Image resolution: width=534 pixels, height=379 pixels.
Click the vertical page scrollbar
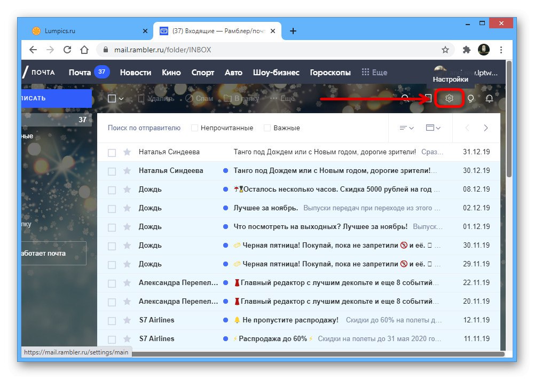[x=509, y=119]
